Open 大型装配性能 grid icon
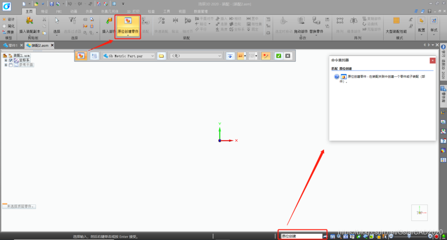Image resolution: width=447 pixels, height=240 pixels. click(396, 21)
